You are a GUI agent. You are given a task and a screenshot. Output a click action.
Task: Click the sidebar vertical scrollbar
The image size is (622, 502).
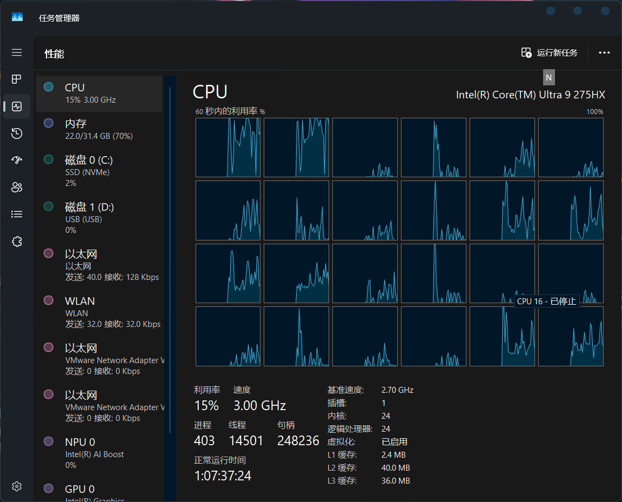[170, 260]
